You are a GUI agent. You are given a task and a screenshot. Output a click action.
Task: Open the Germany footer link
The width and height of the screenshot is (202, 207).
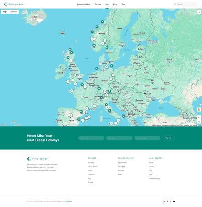91,175
